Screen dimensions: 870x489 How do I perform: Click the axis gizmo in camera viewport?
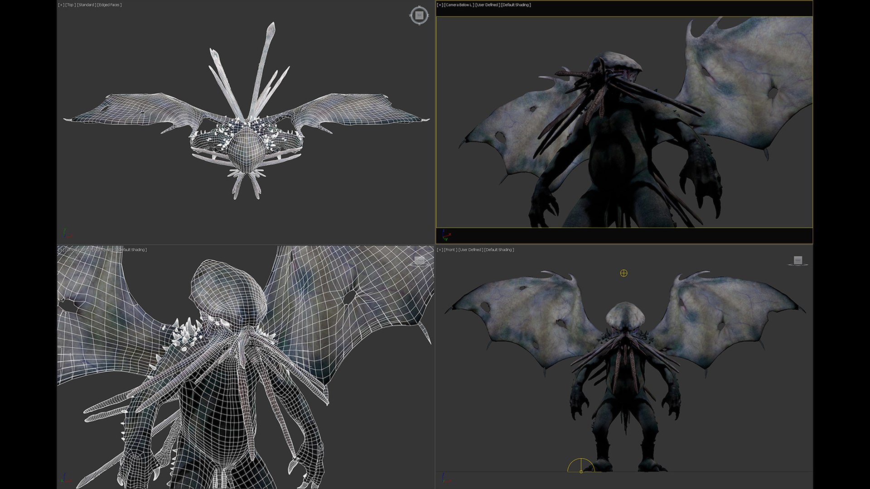pos(446,235)
